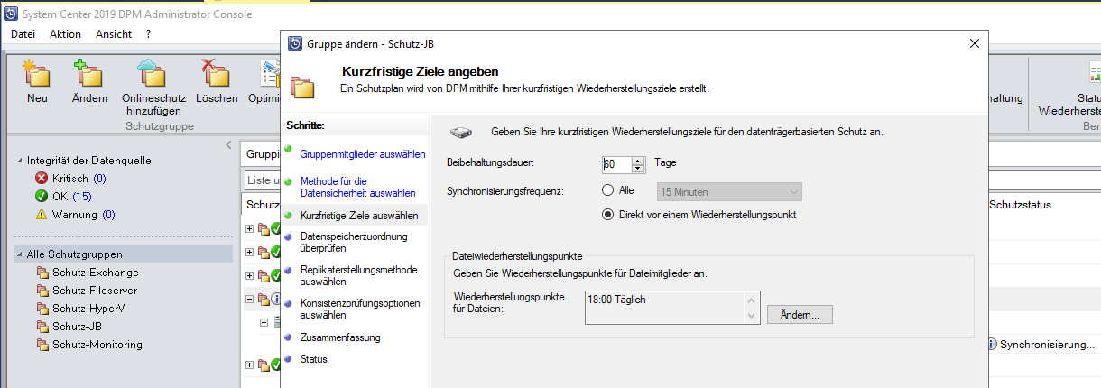Collapse the left navigation pane chevron
Screen dimensions: 1101x388
(x=228, y=145)
